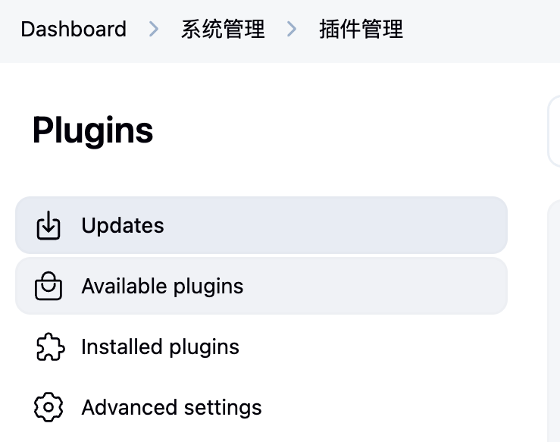Viewport: 560px width, 442px height.
Task: Click the chevron after 系统管理 breadcrumb
Action: [292, 30]
